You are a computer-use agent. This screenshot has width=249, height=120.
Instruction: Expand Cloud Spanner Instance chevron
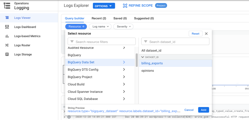(124, 92)
